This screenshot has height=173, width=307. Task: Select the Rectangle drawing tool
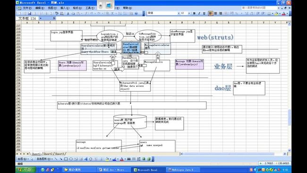66,159
